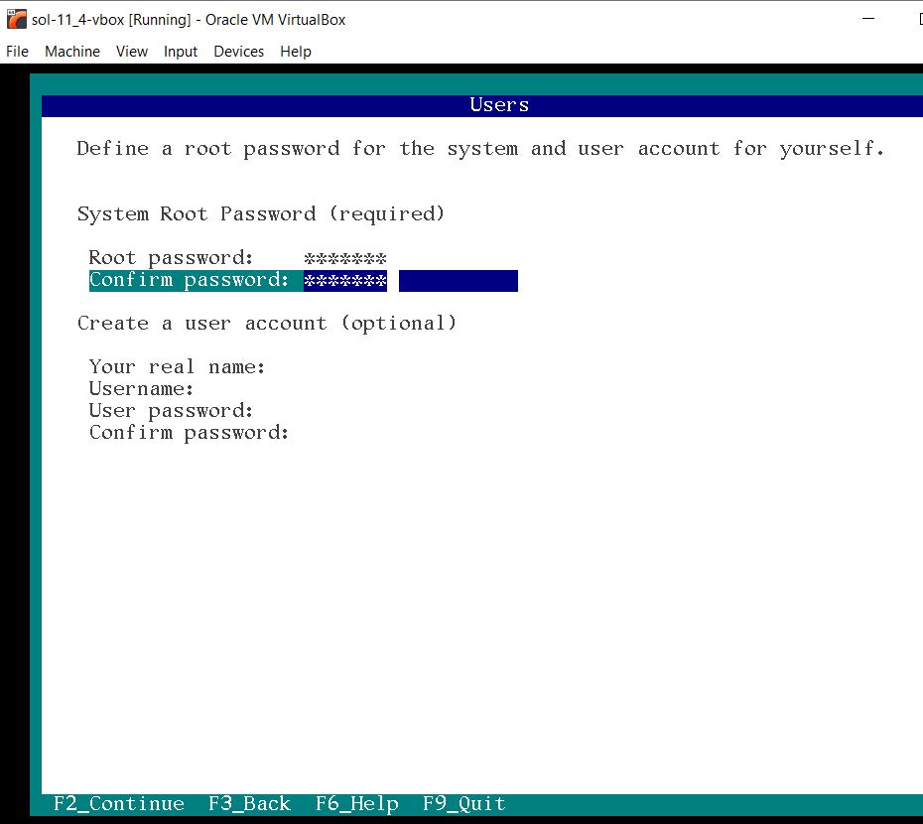Click the Users title bar of the installer
Screen dimensions: 923x824
click(x=498, y=104)
